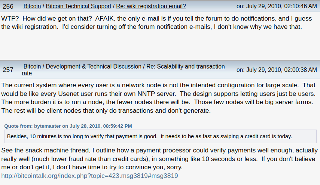The height and width of the screenshot is (185, 320).
Task: Click post number 256
Action: 8,6
